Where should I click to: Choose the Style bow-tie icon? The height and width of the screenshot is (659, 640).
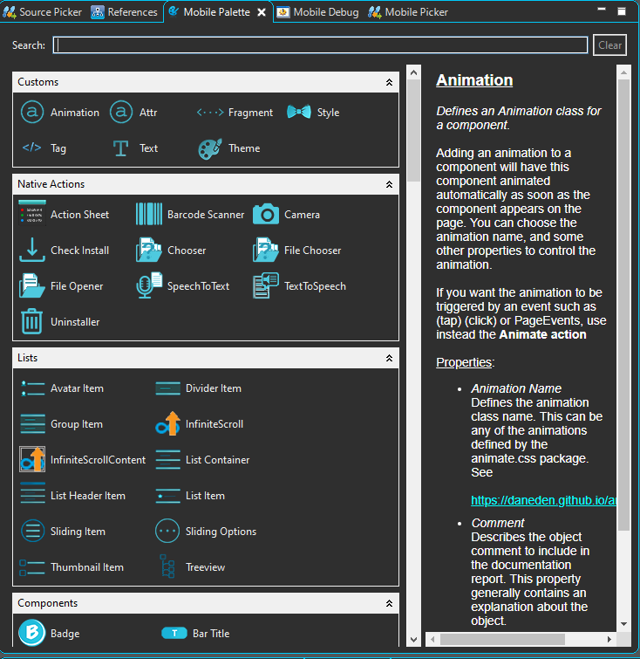298,113
